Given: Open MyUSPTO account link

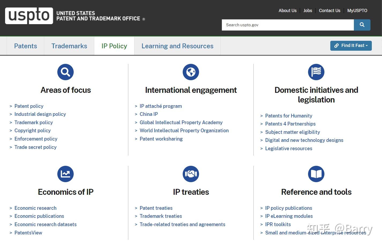Looking at the screenshot, I should [x=357, y=10].
